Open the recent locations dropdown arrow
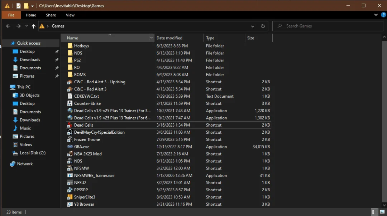This screenshot has width=387, height=216. [27, 26]
